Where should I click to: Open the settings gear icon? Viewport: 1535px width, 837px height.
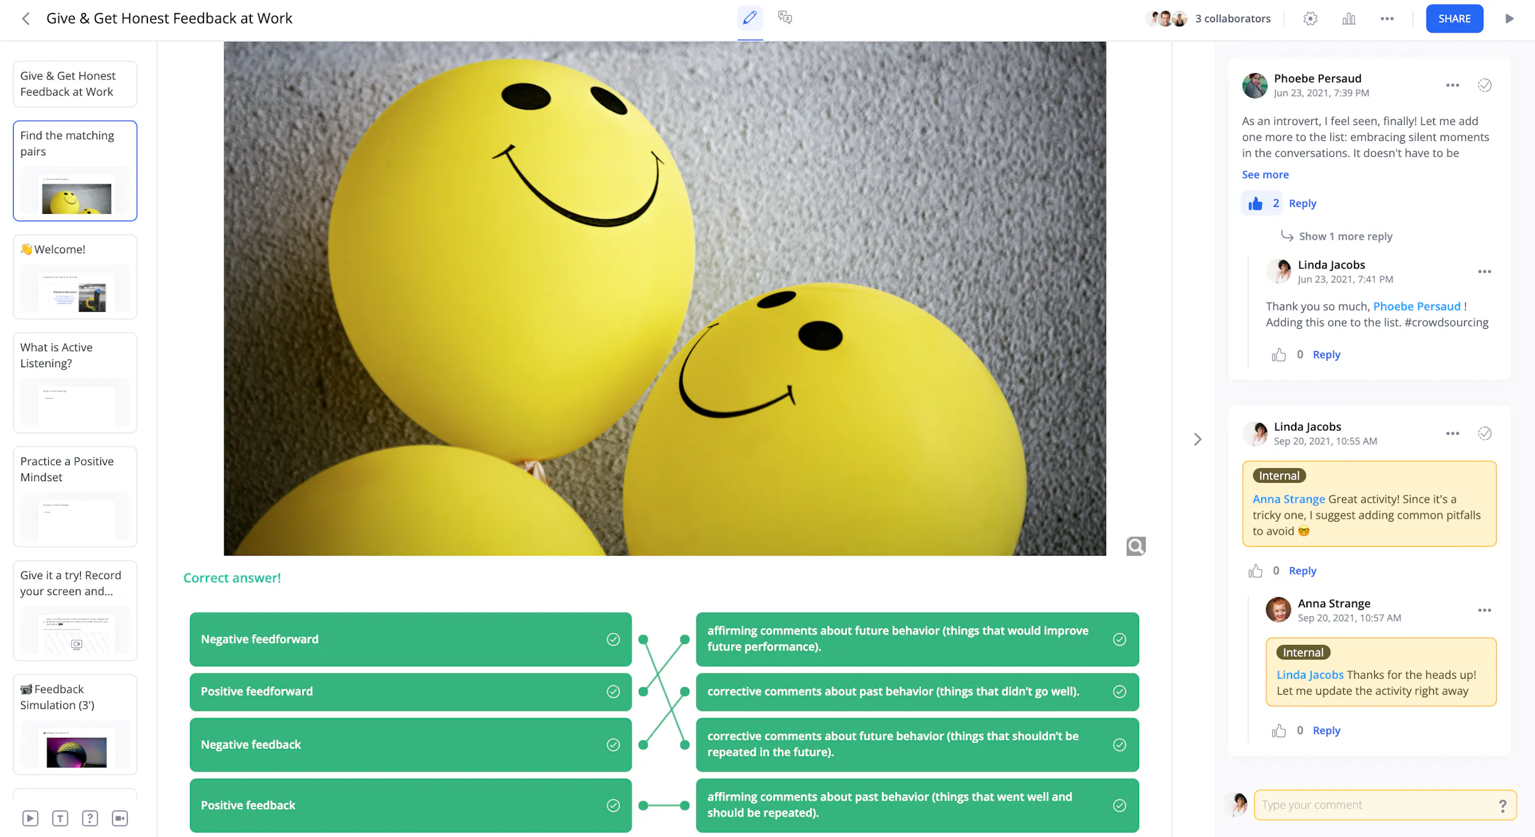click(1310, 18)
